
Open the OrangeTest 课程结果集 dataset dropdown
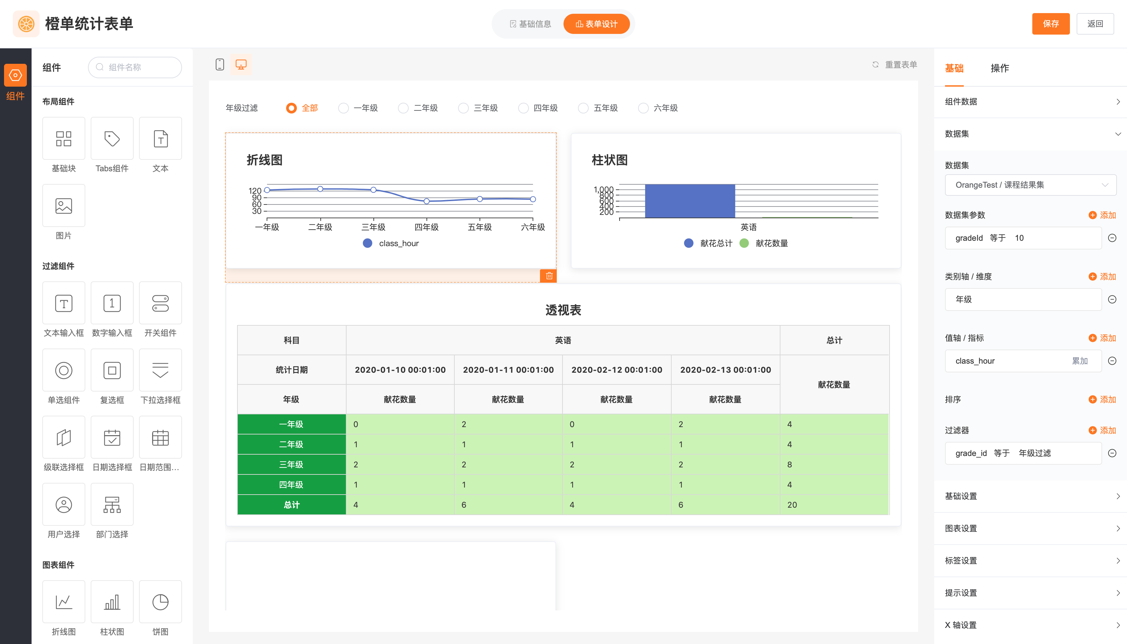point(1030,185)
